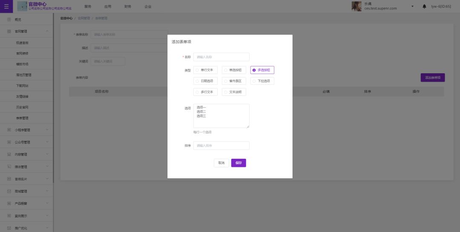Screen dimensions: 460x232
Task: Click the 商城管理 sidebar icon
Action: (9, 191)
